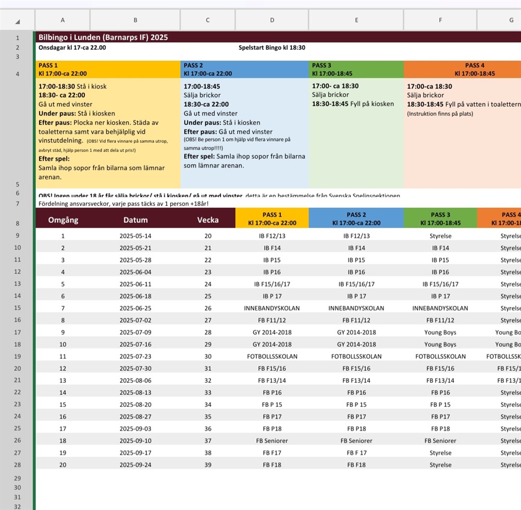Click the "Spelstart Bingo kl 18:30" cell
This screenshot has width=521, height=510.
tap(271, 47)
